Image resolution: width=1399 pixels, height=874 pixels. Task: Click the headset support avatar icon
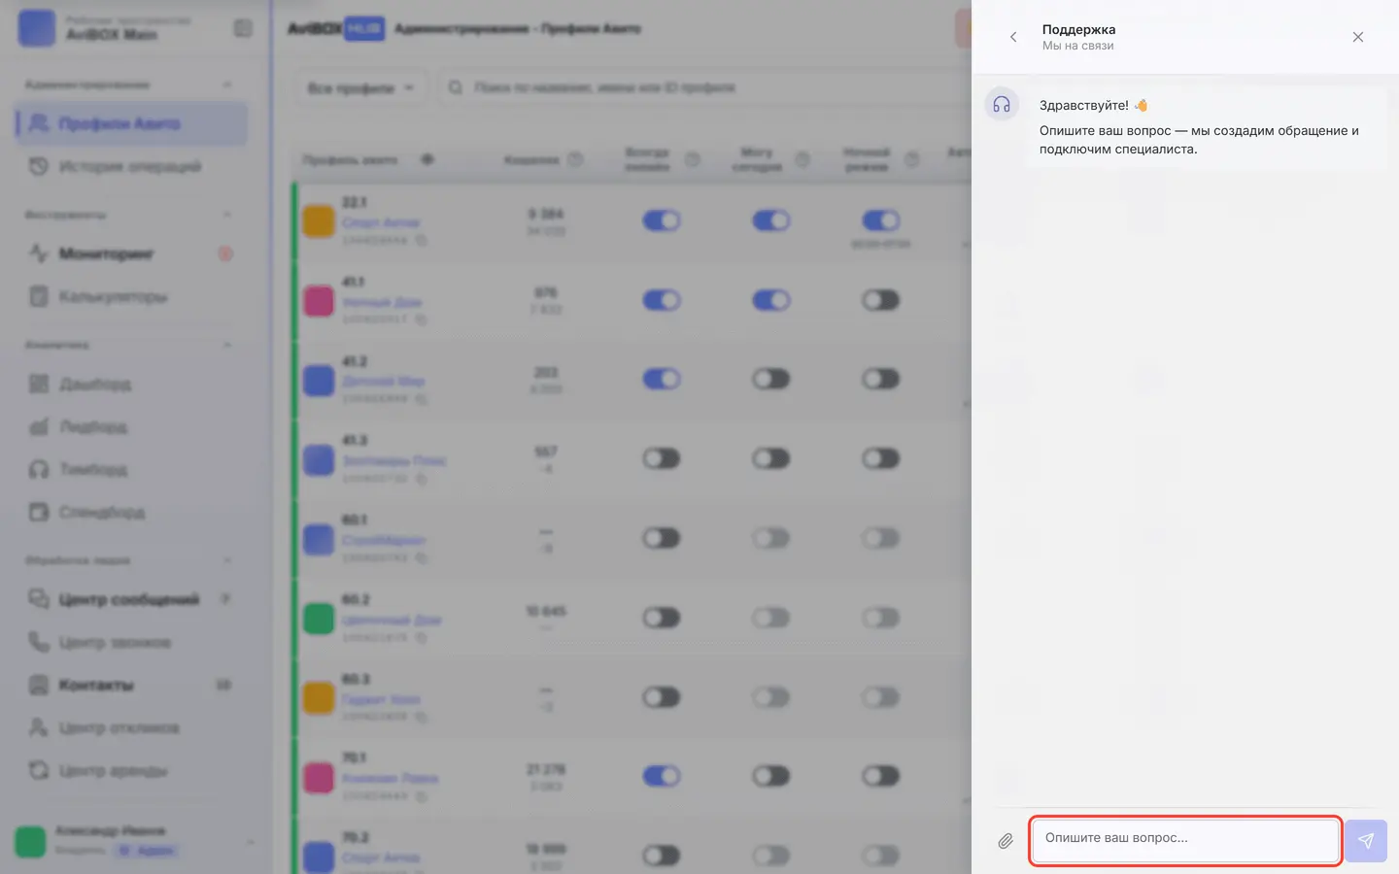1002,104
